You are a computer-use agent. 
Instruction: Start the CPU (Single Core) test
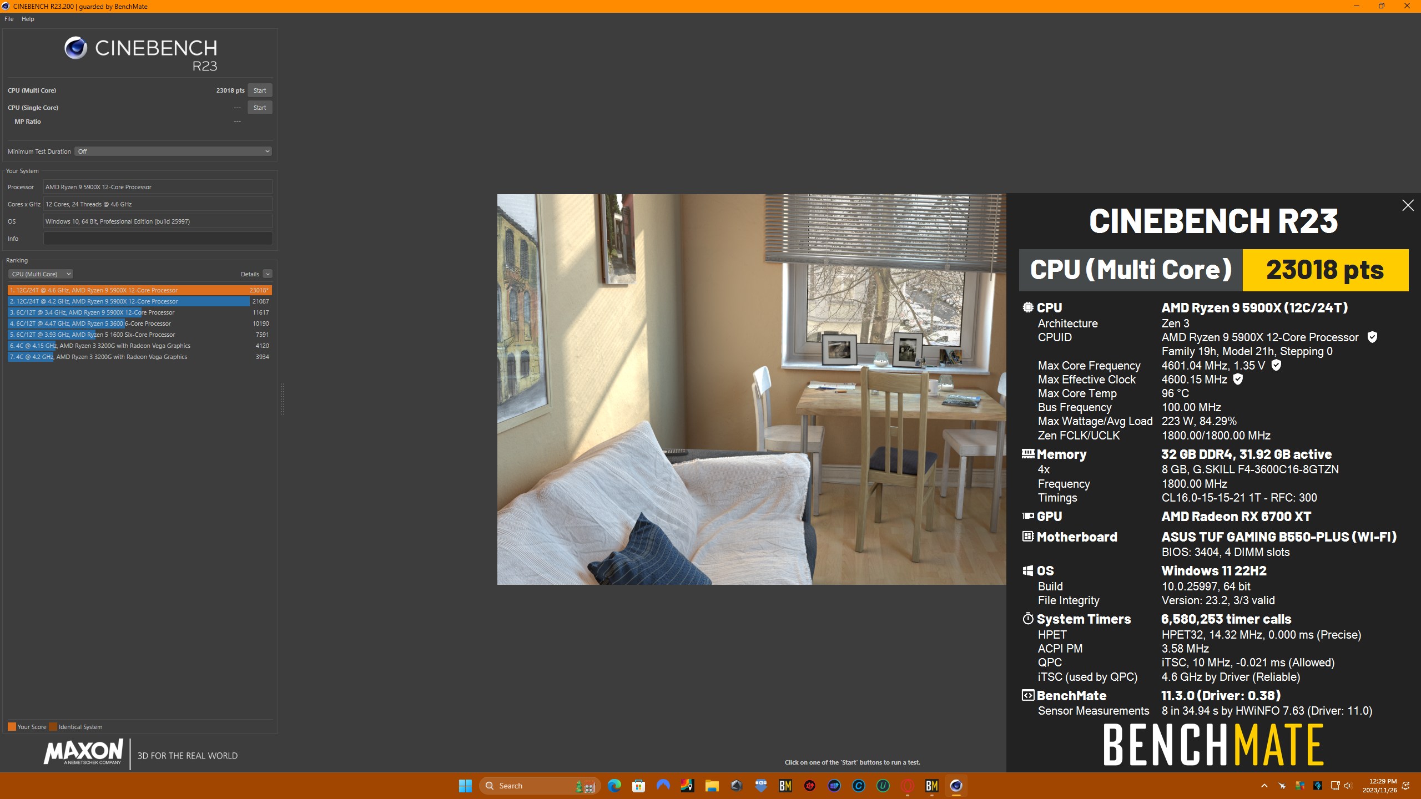point(260,108)
